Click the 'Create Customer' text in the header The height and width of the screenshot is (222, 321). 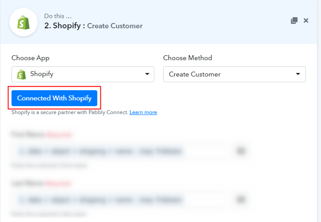point(115,26)
